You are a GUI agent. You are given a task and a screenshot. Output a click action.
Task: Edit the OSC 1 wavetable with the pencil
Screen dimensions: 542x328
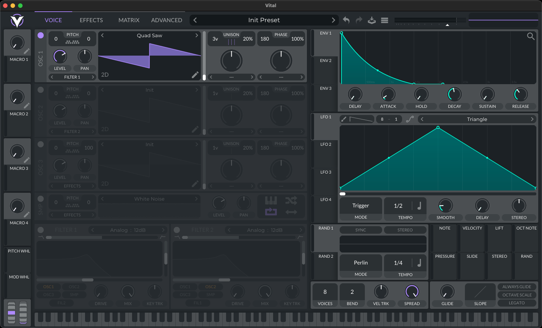coord(195,75)
